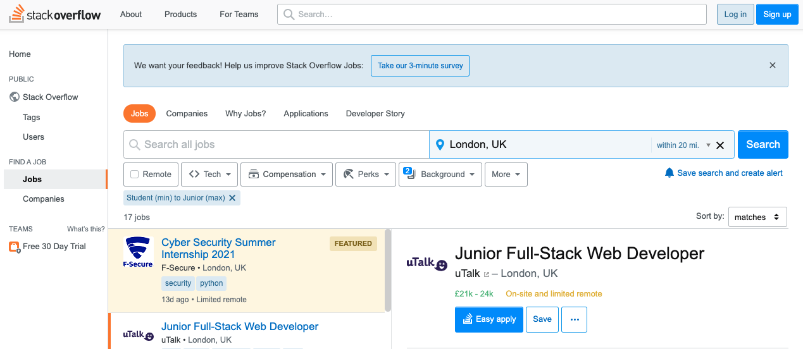Expand the Compensation filter dropdown

click(x=287, y=174)
